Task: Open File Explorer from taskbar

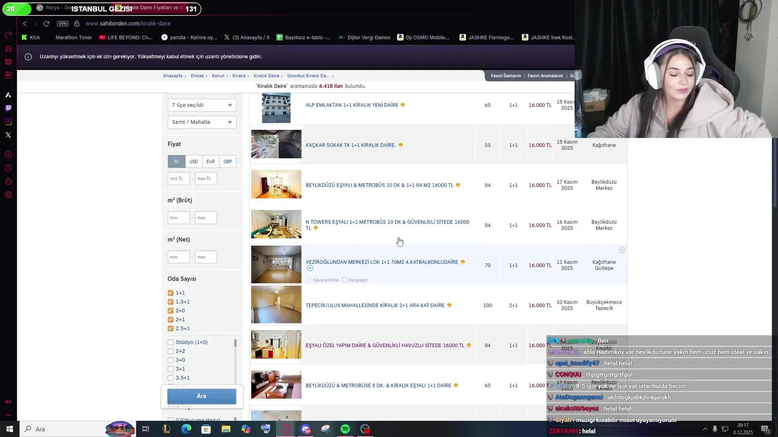Action: (225, 429)
